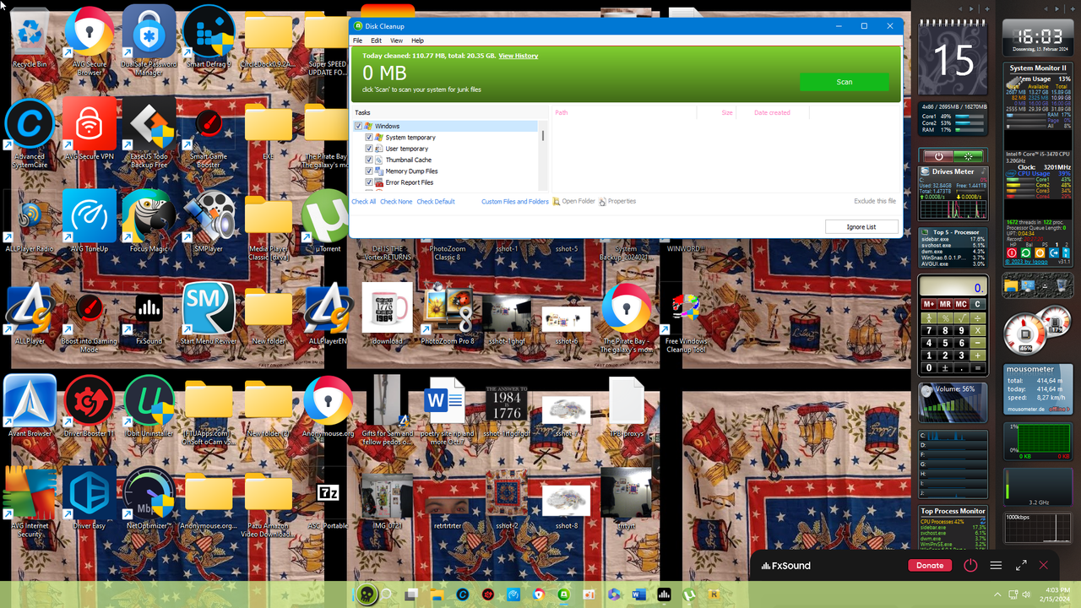
Task: Select the ALLPlayer Radio desktop icon
Action: point(30,221)
